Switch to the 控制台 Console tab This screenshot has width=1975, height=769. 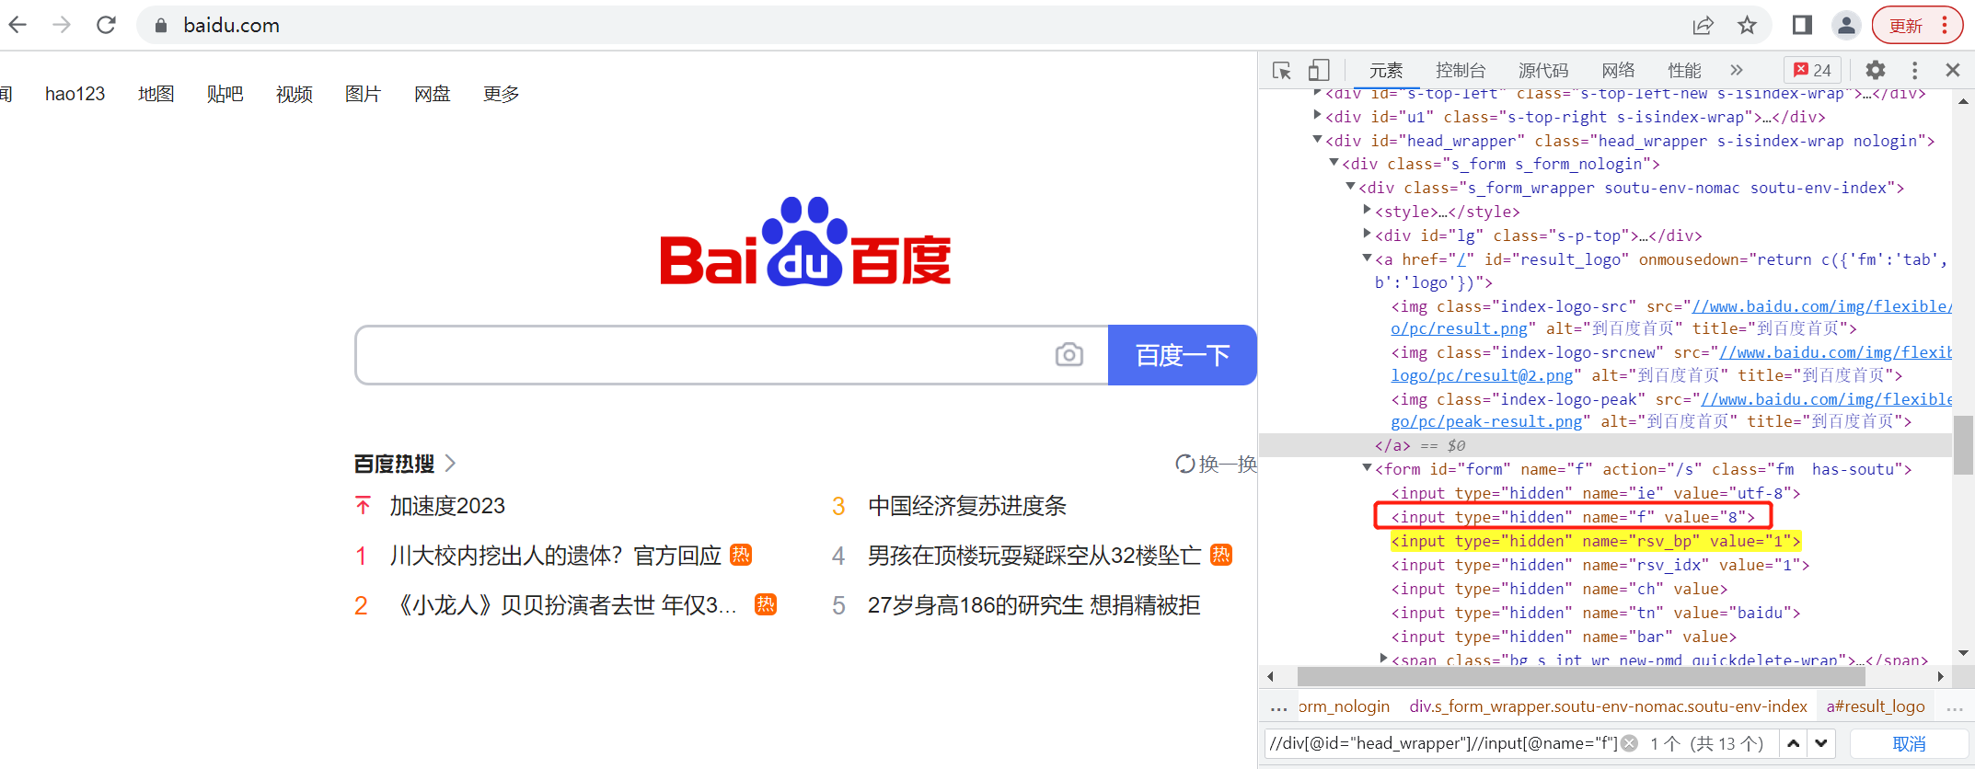[1461, 70]
